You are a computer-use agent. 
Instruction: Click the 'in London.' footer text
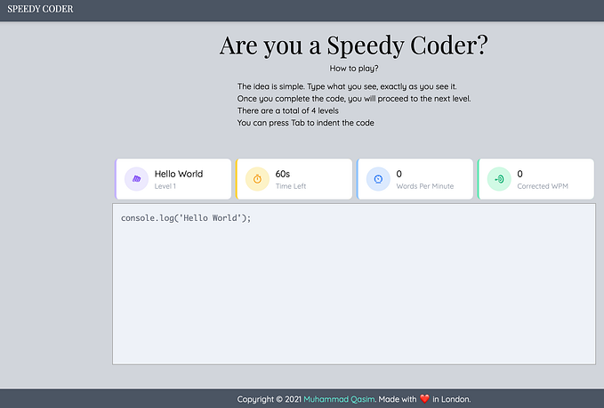coord(452,399)
